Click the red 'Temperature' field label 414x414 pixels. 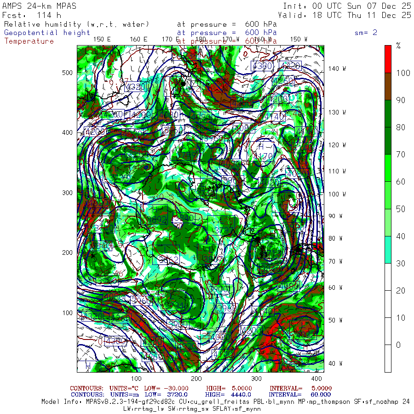pyautogui.click(x=29, y=41)
